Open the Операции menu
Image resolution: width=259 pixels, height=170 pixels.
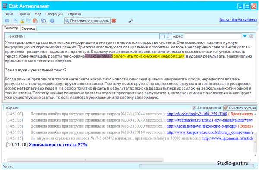point(54,14)
